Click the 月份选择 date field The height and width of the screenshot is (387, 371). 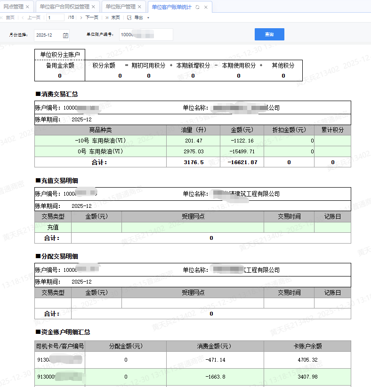(47, 35)
